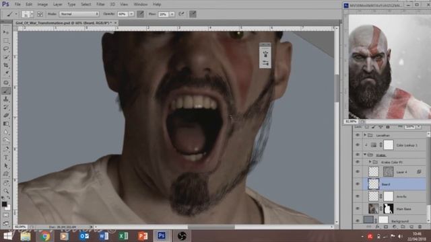Open Excel from the taskbar
The width and height of the screenshot is (431, 242).
point(123,236)
